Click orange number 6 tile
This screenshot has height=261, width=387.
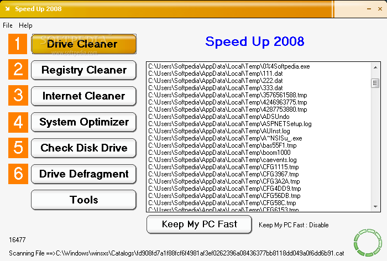coord(18,174)
